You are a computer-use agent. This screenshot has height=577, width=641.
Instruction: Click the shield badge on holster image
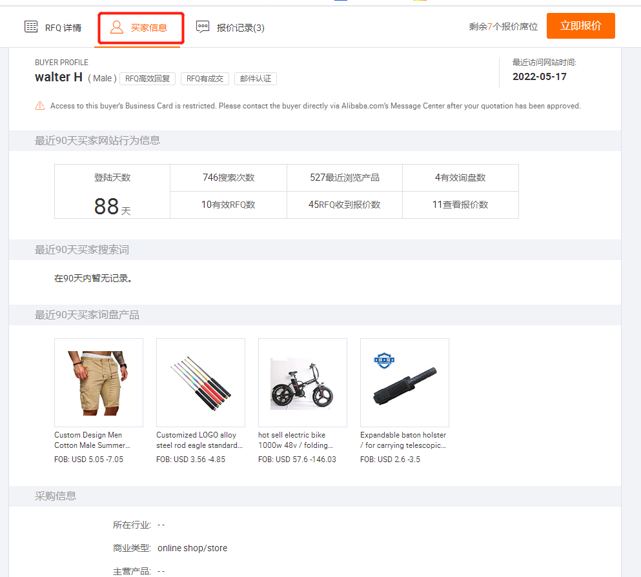384,360
